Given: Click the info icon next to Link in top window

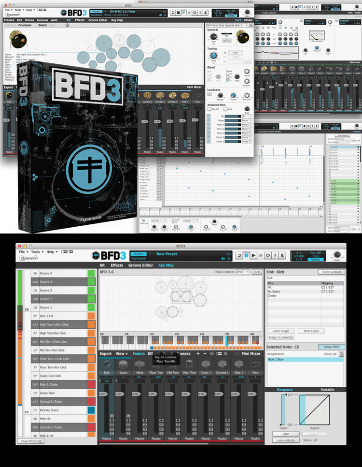Looking at the screenshot, I should 67,25.
